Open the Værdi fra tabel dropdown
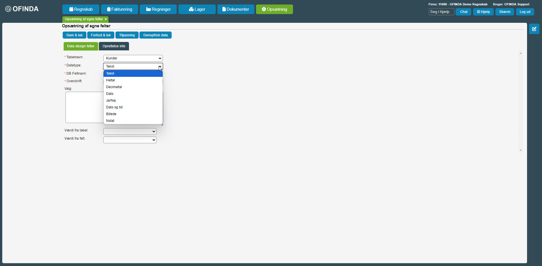This screenshot has width=542, height=266. 130,131
